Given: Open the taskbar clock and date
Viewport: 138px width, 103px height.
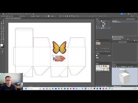Looking at the screenshot, I should [x=135, y=88].
